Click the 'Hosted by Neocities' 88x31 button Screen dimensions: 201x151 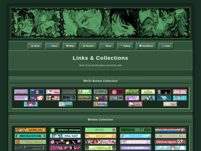pyautogui.click(x=100, y=104)
